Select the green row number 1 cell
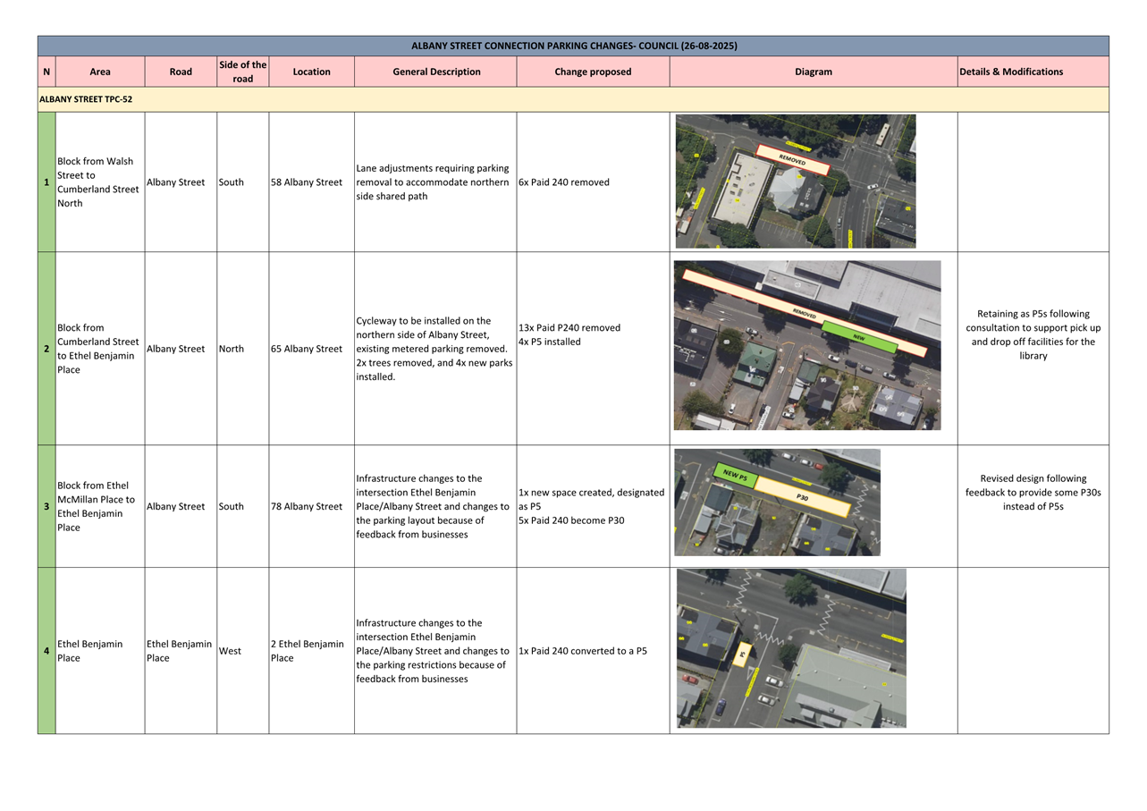Image resolution: width=1147 pixels, height=811 pixels. (46, 182)
